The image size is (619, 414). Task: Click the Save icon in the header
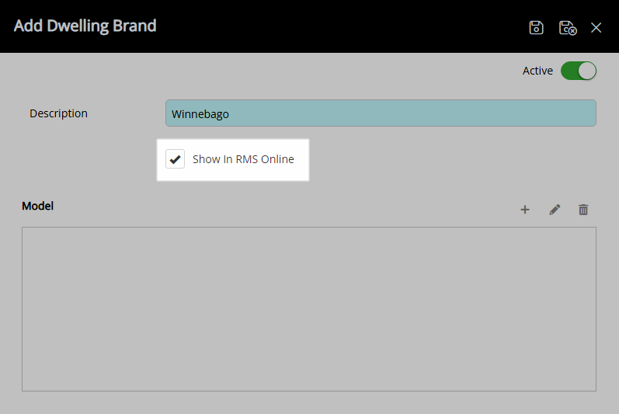coord(536,28)
